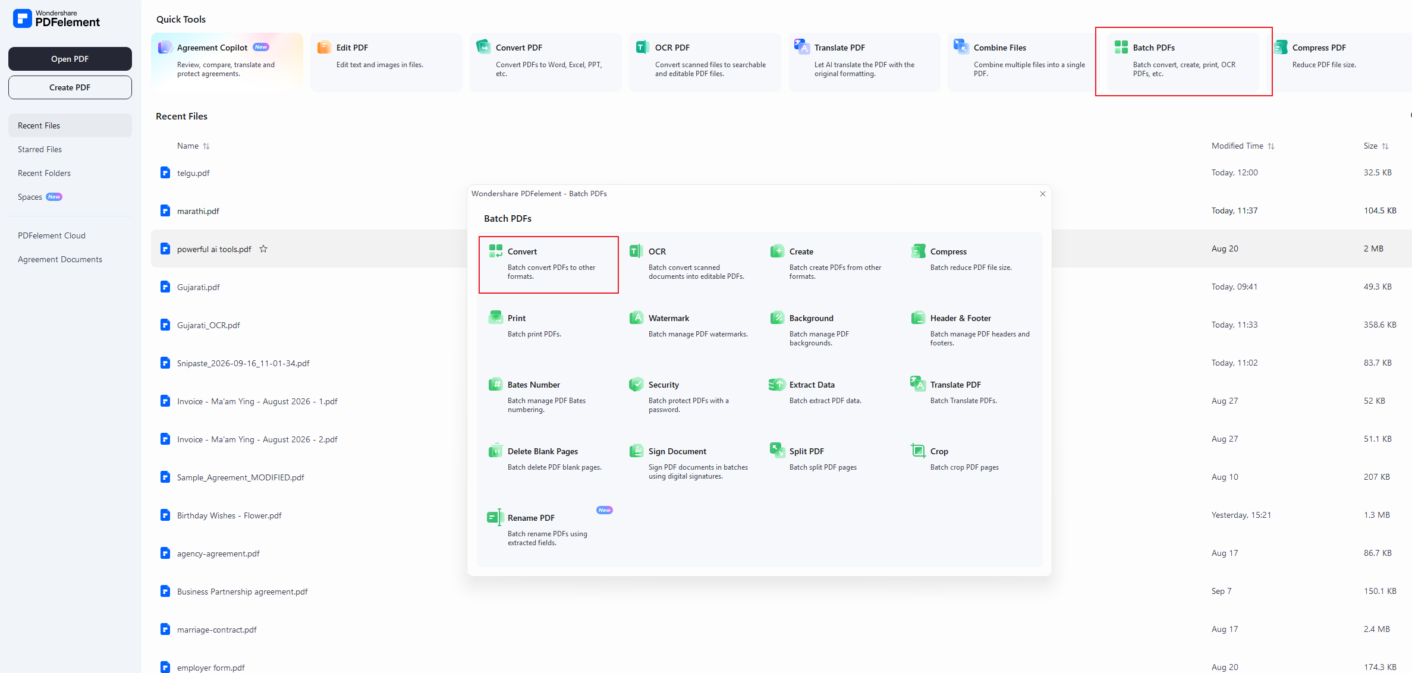Open marriage-contract.pdf file
Screen dimensions: 1412x673
[217, 630]
